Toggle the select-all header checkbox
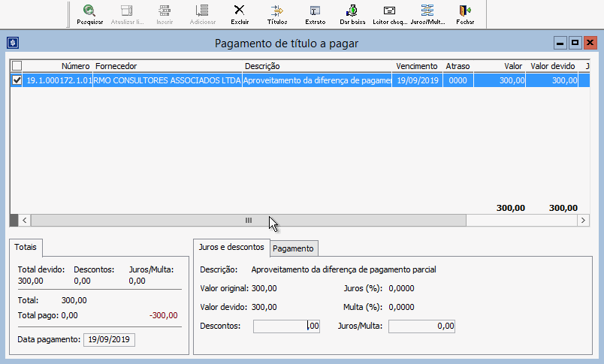 point(17,66)
